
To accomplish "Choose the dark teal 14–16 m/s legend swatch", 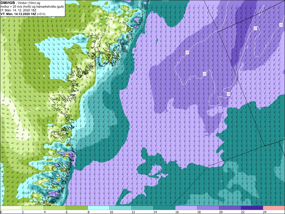I will [164, 208].
